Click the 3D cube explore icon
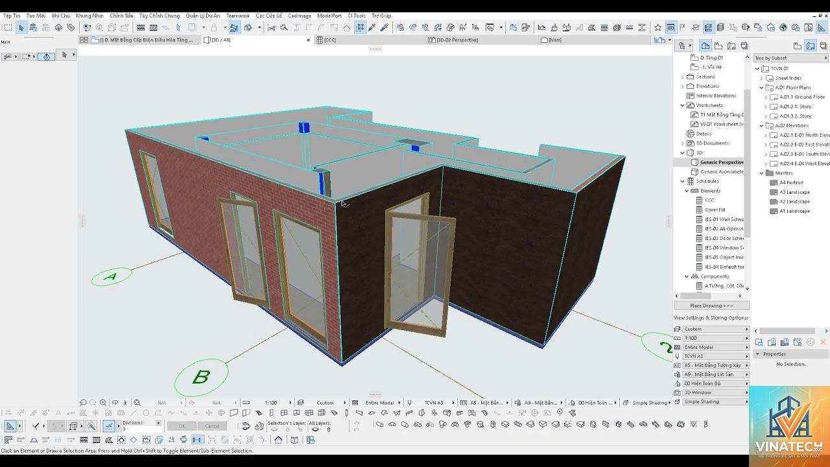 (294, 440)
